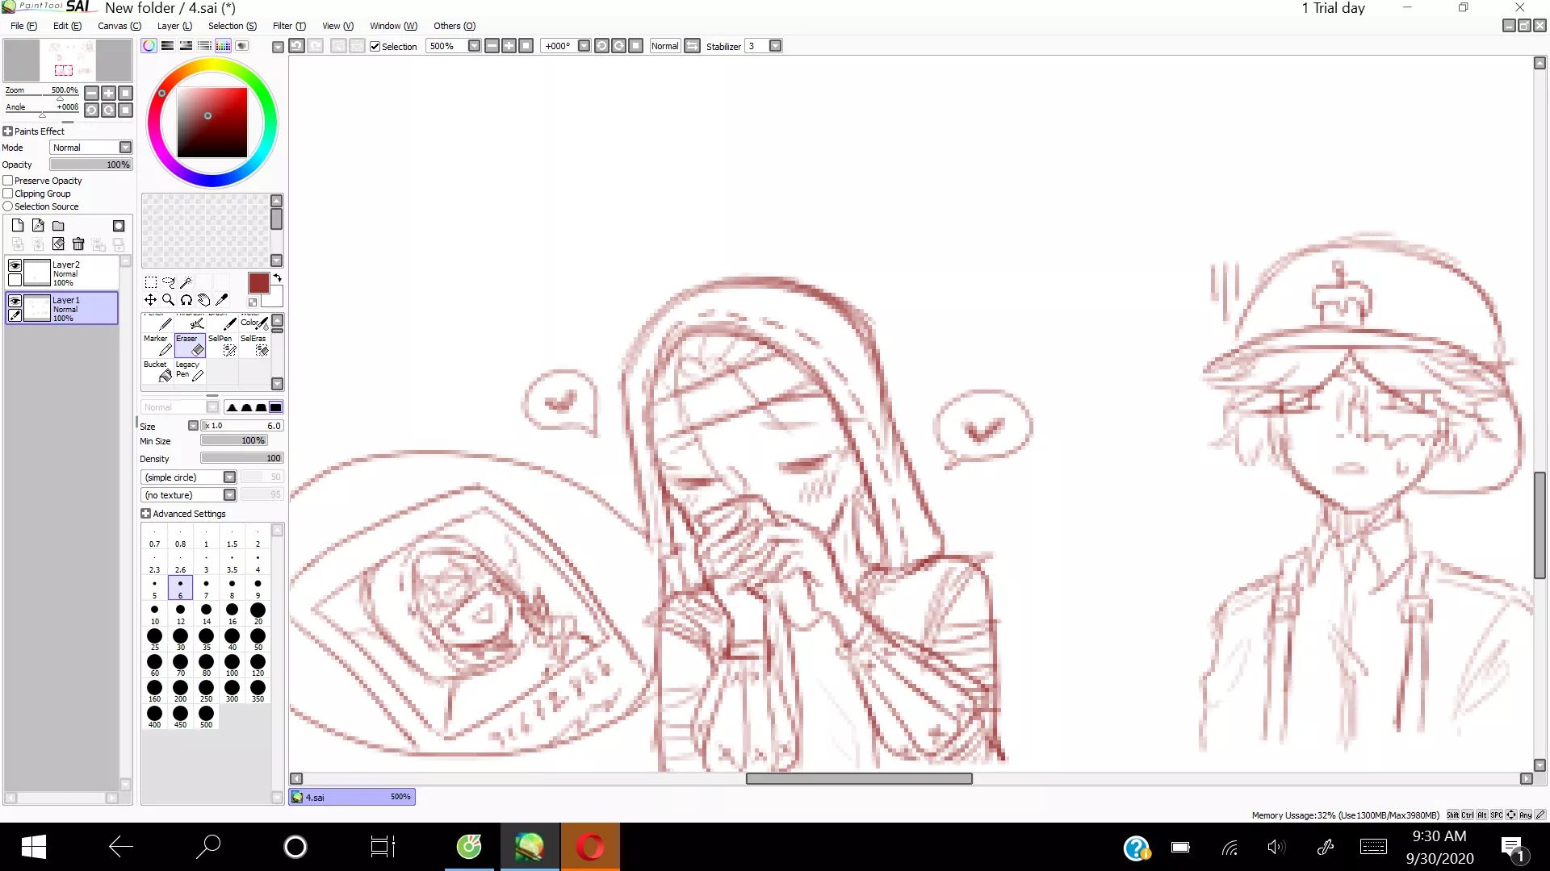The height and width of the screenshot is (871, 1550).
Task: Select the Marker tool
Action: coord(157,345)
